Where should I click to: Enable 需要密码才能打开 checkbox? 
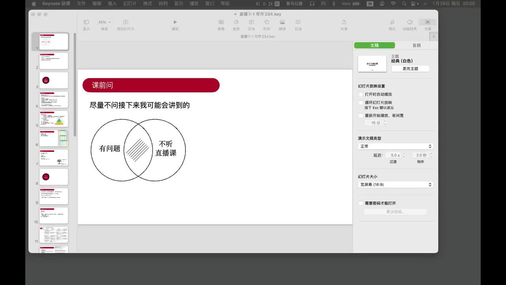(361, 203)
